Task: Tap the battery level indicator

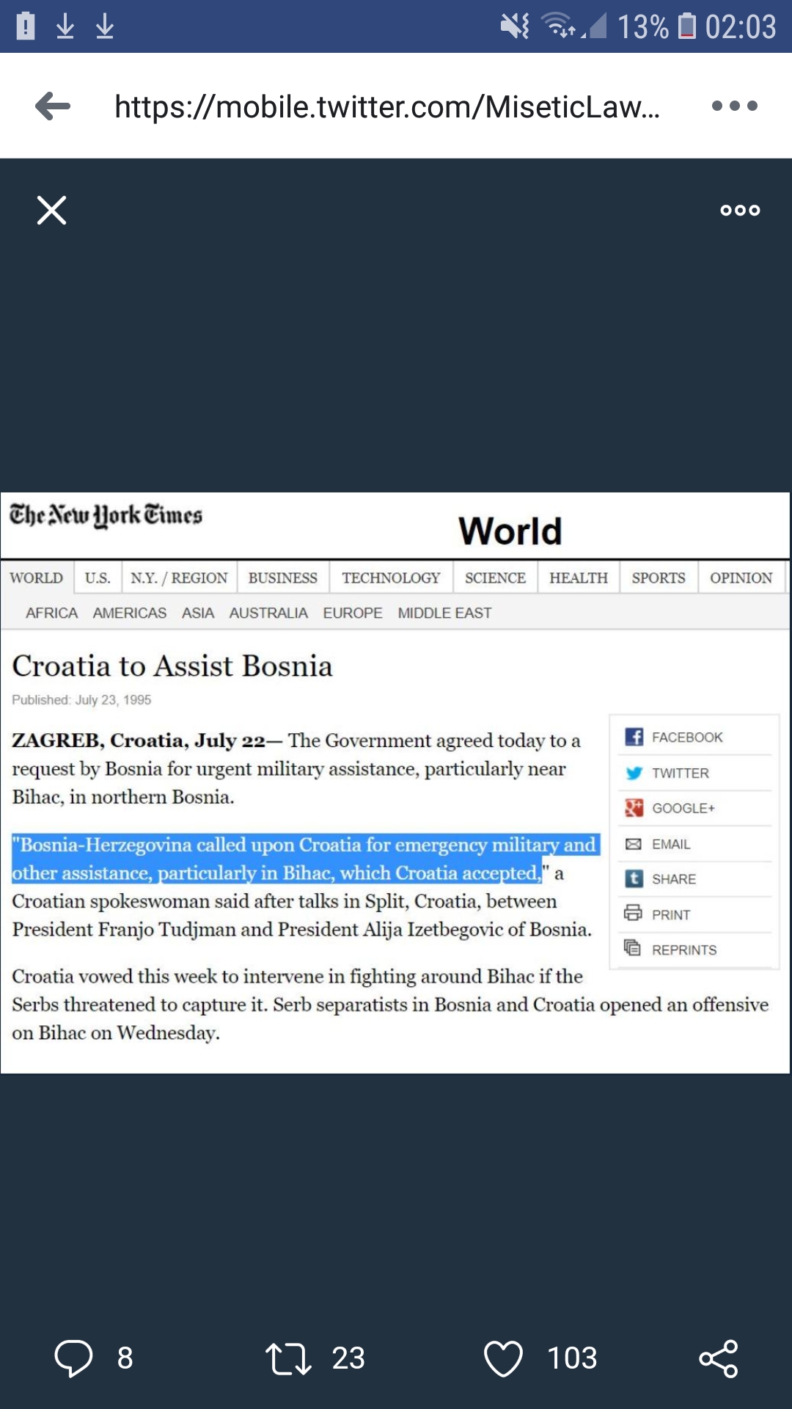Action: pyautogui.click(x=686, y=26)
